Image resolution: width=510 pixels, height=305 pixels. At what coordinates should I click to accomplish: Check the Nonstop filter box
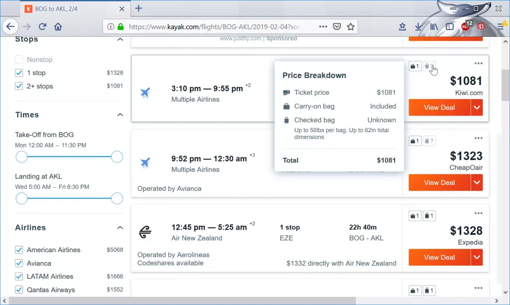point(19,60)
